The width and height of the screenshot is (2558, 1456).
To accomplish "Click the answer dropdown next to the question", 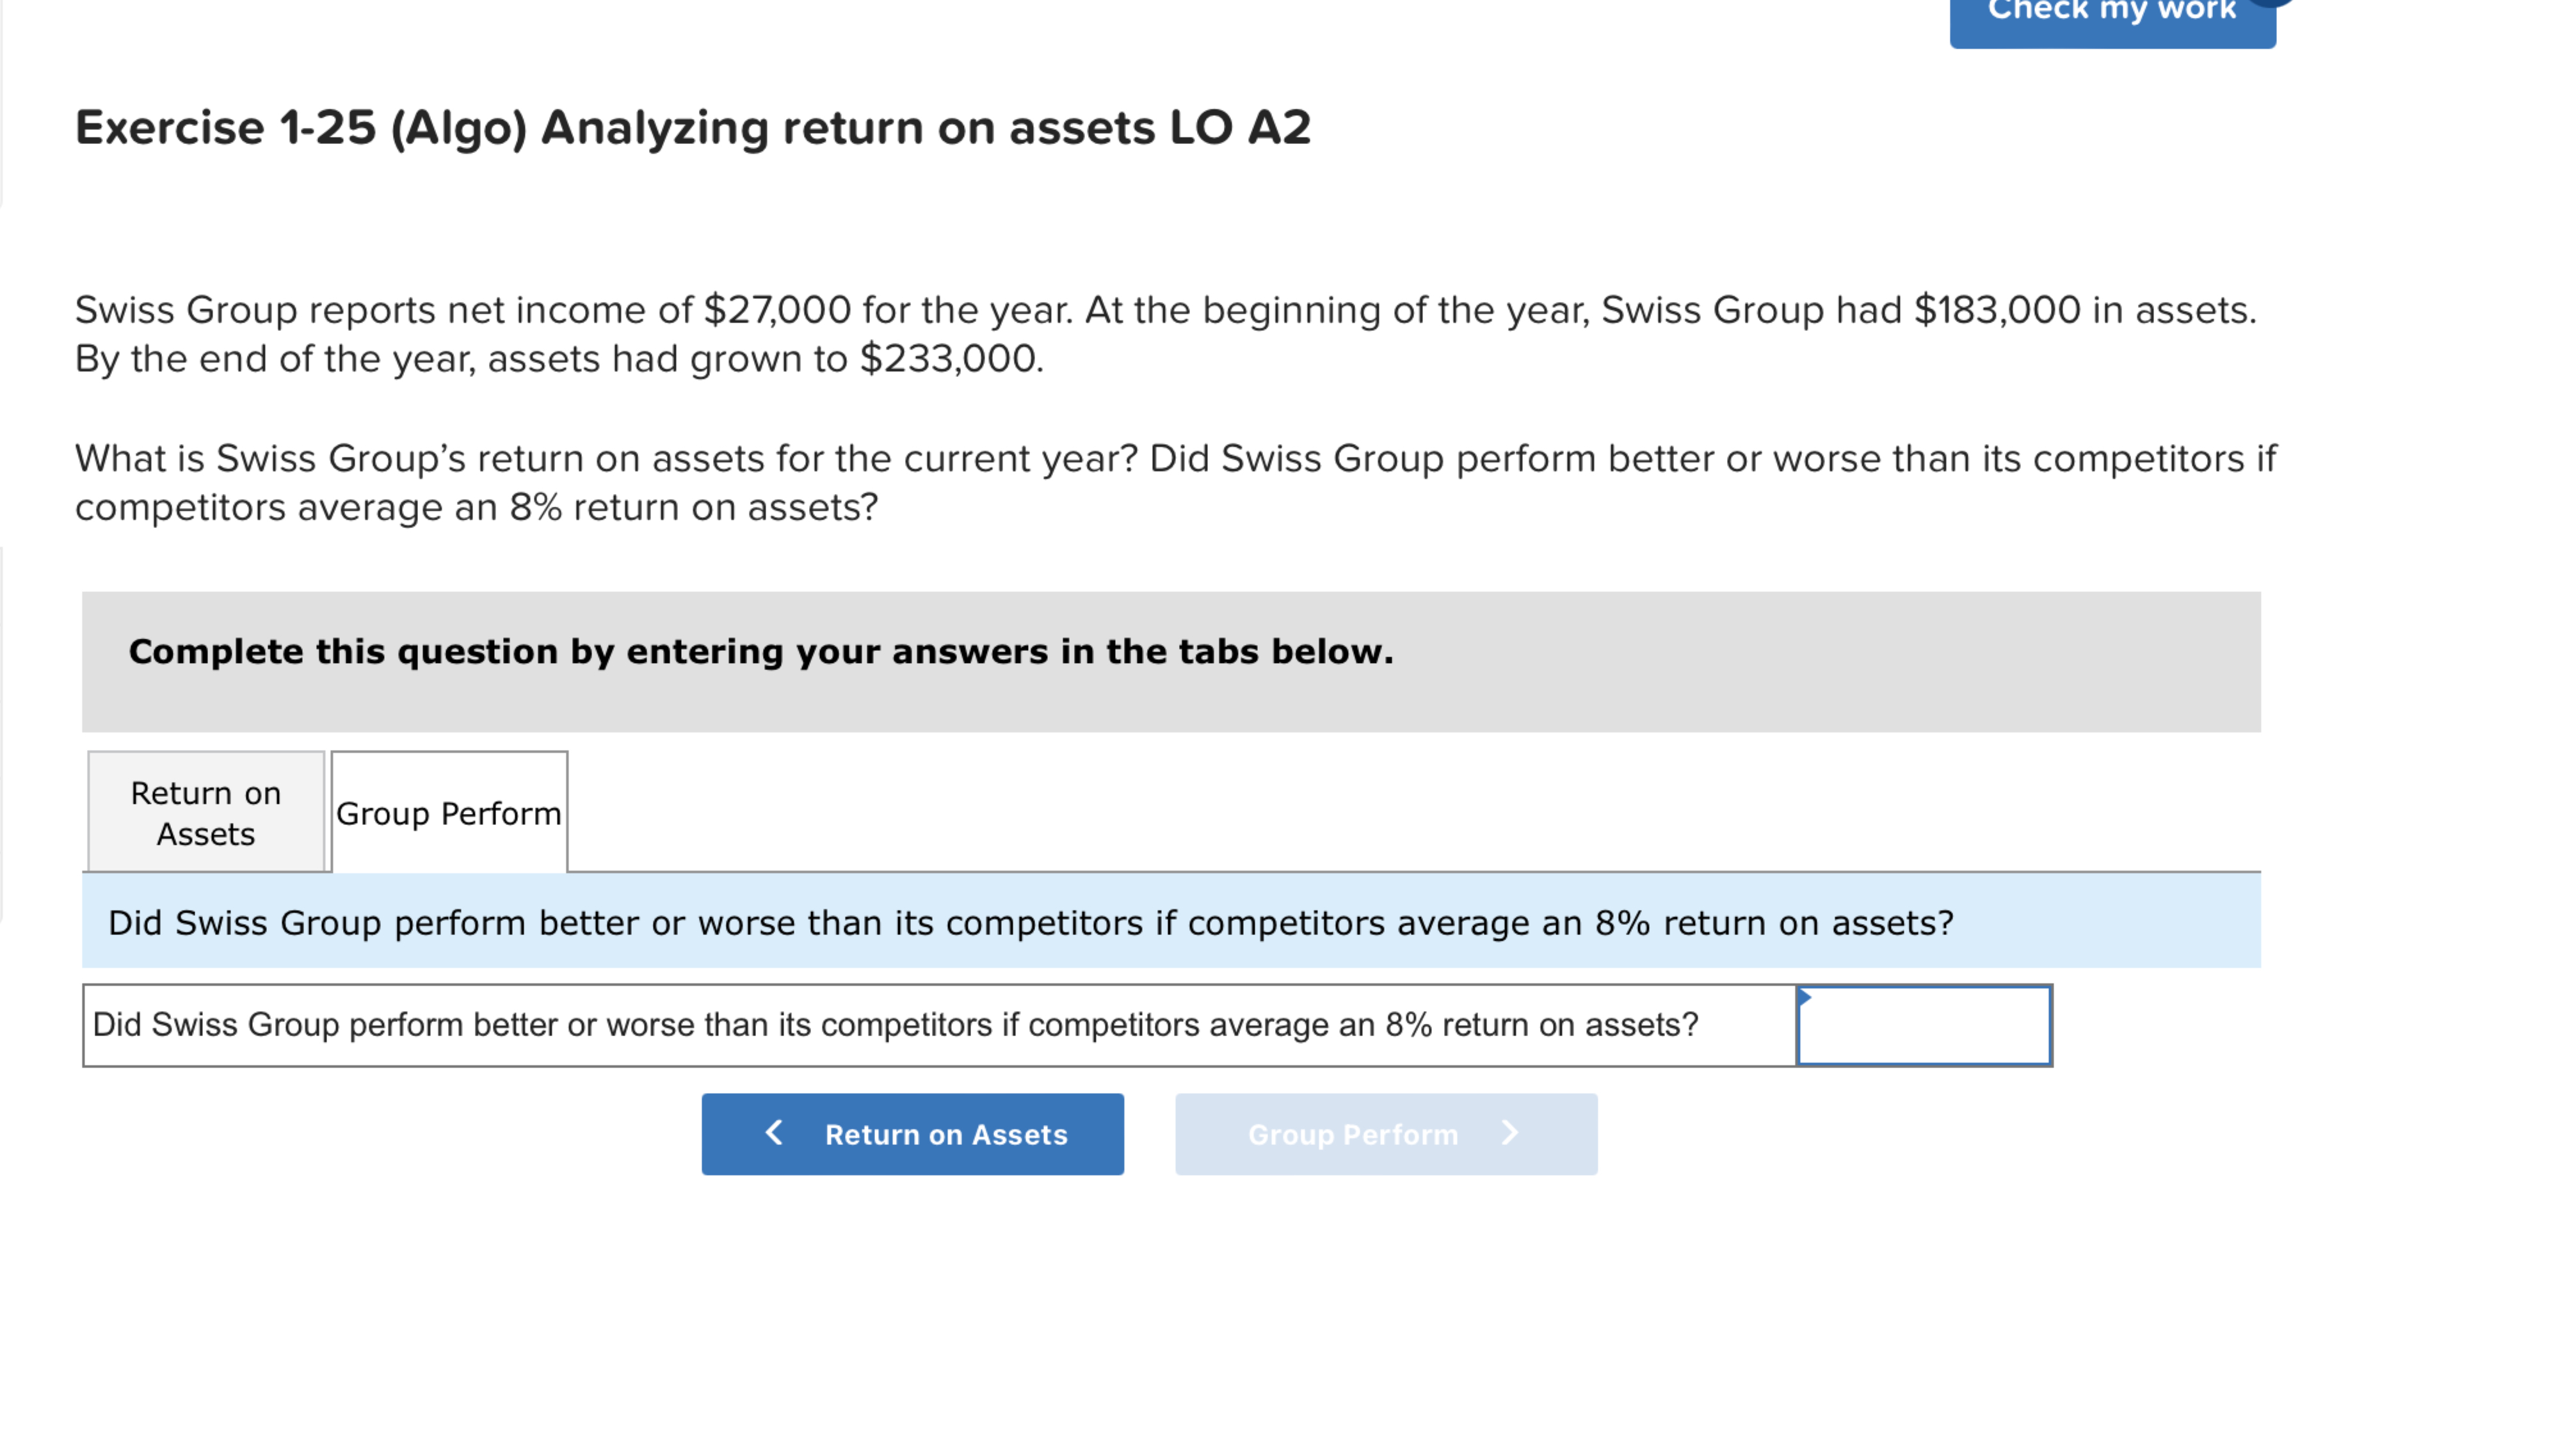I will point(1923,1025).
